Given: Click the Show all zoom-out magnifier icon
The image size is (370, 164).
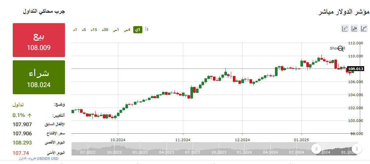Looking at the screenshot, I should pos(341,49).
